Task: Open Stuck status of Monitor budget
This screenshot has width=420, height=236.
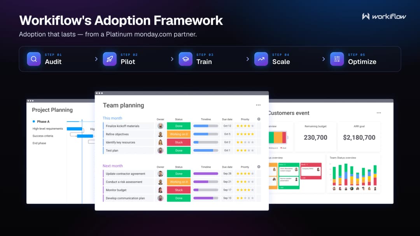Action: [x=178, y=190]
